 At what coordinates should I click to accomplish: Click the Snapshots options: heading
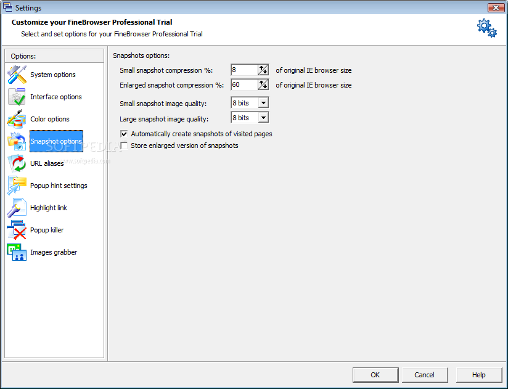141,55
